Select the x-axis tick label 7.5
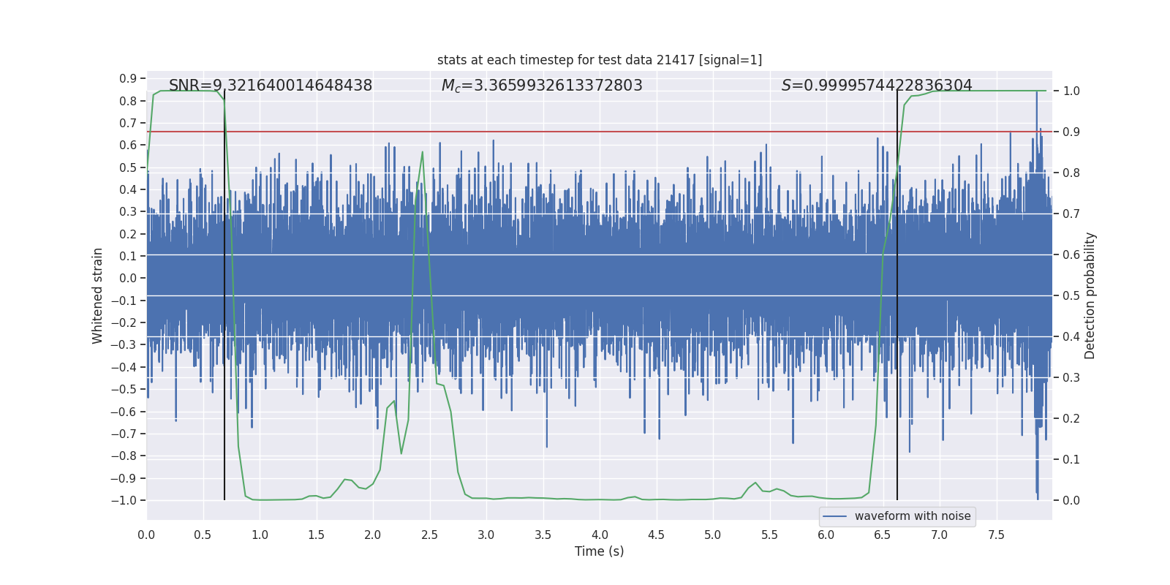The image size is (1170, 585). click(996, 535)
